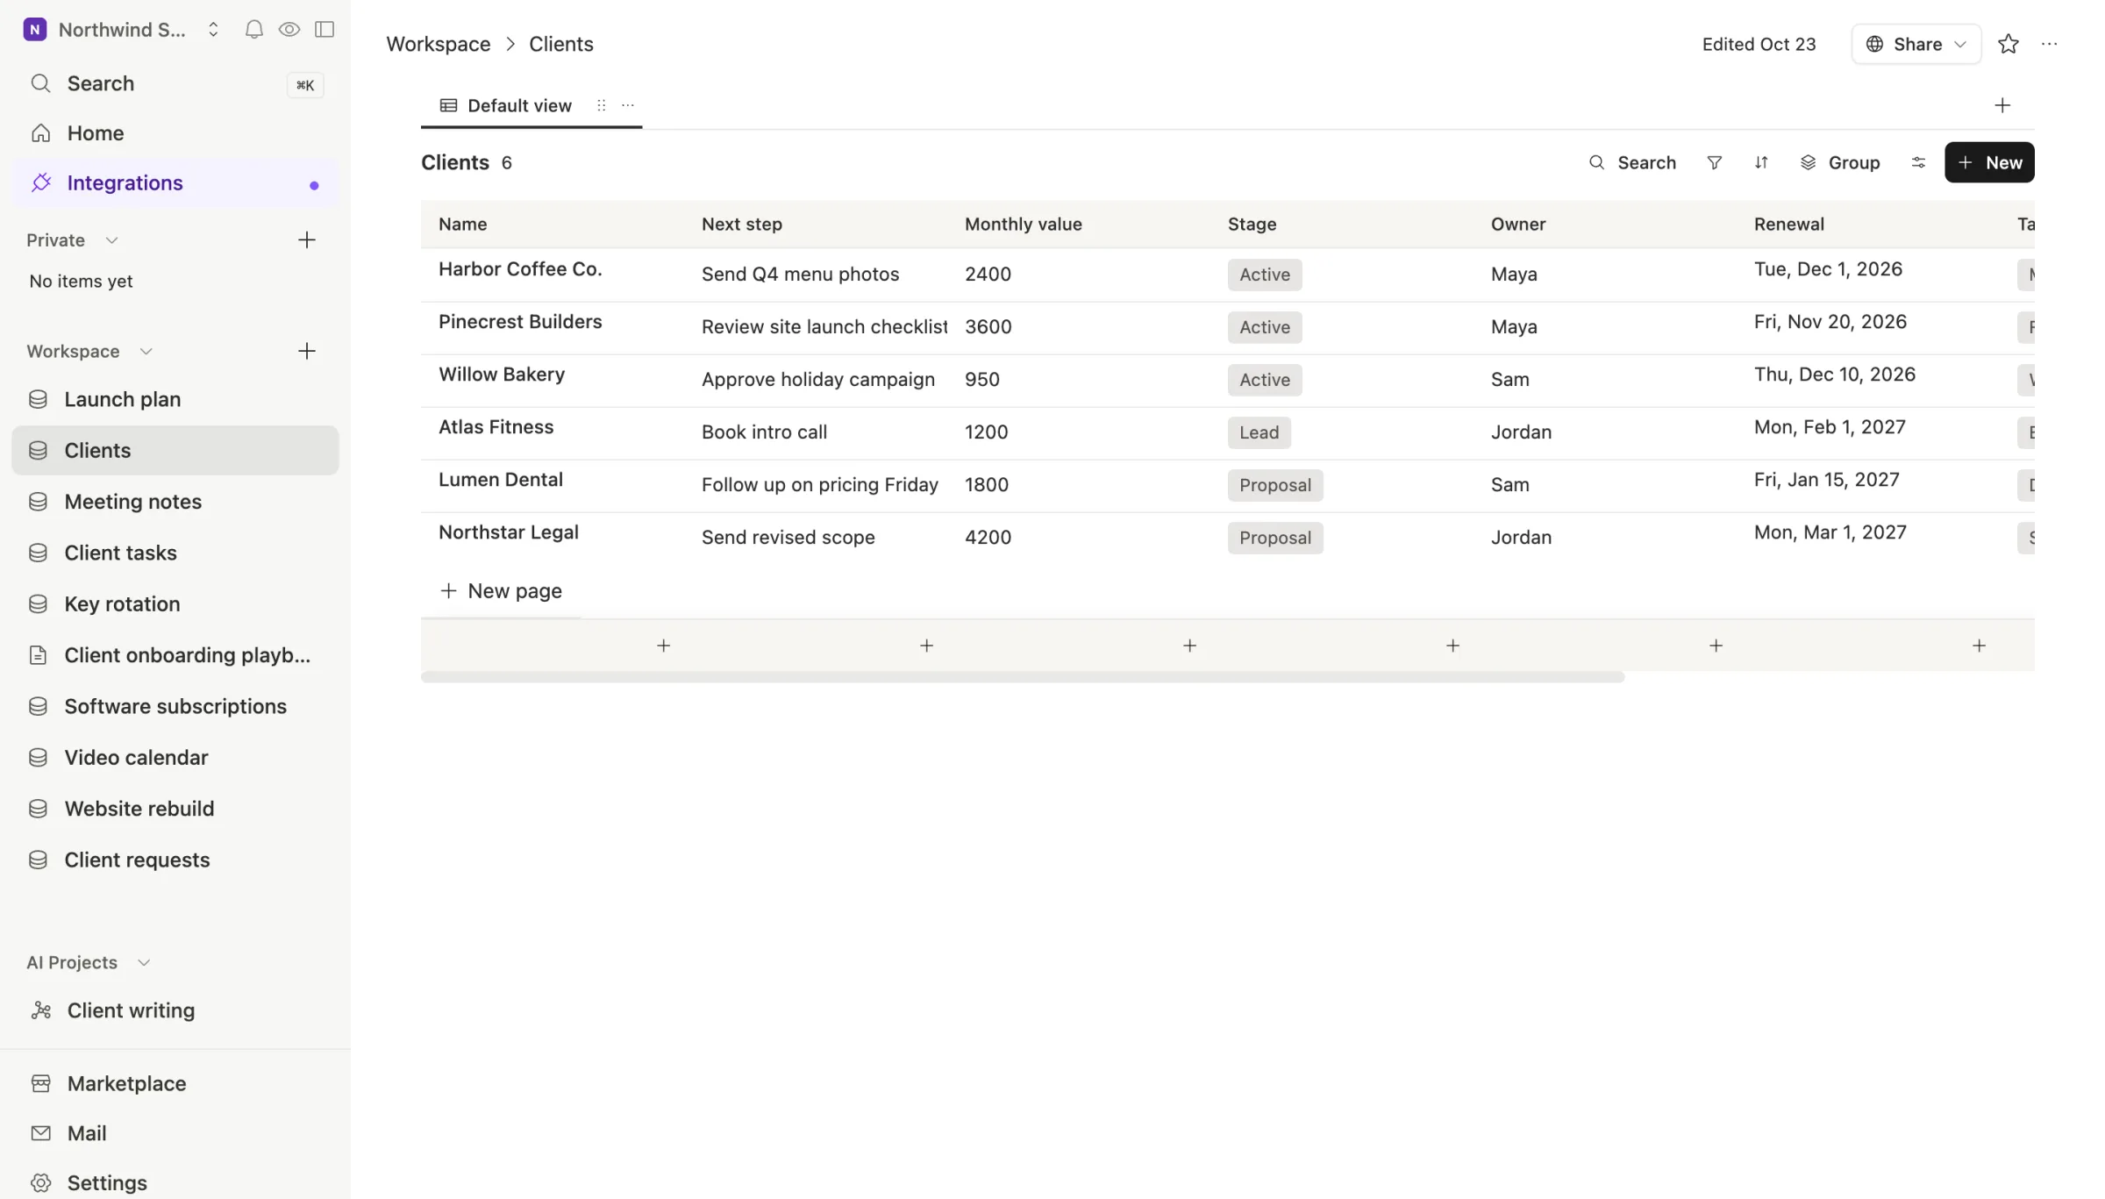Click the New button
Viewport: 2105px width, 1199px height.
[1989, 162]
